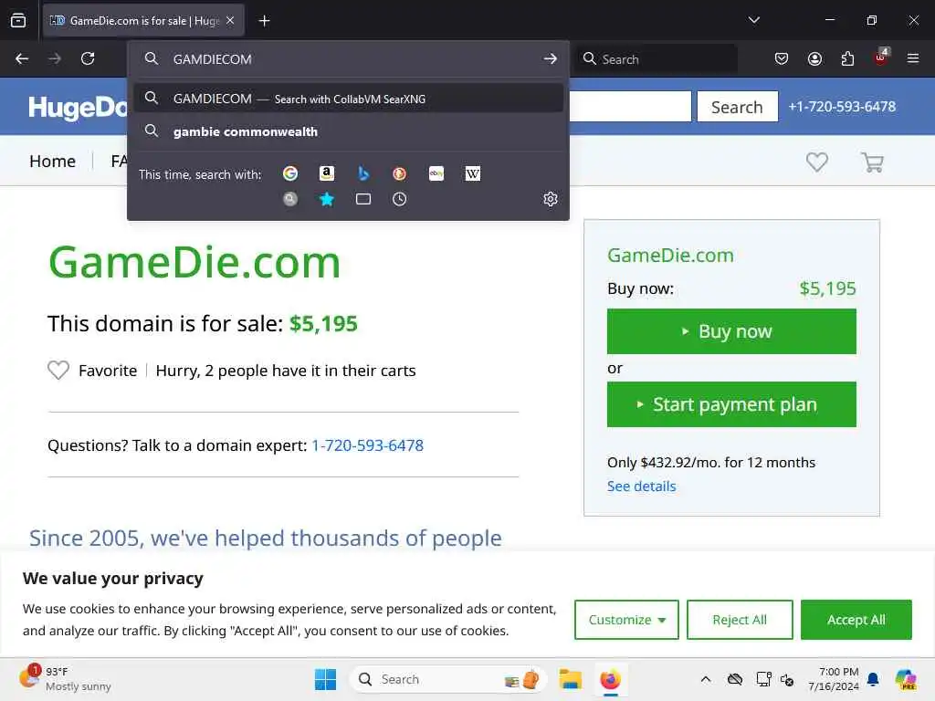
Task: Search open tabs using the tab icon
Action: click(x=363, y=199)
